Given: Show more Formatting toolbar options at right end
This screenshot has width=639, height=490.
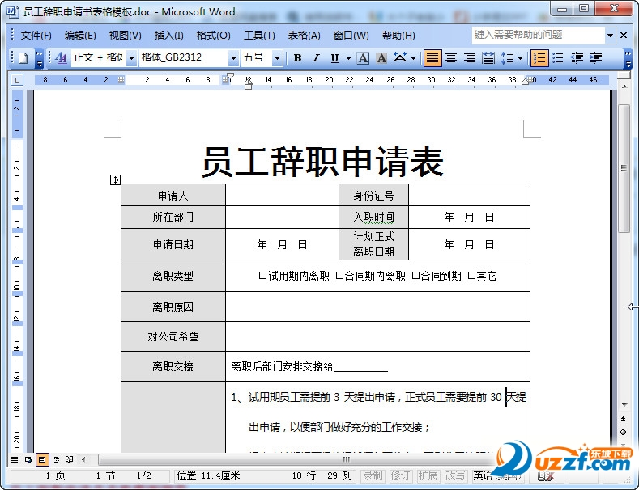Looking at the screenshot, I should pos(628,58).
